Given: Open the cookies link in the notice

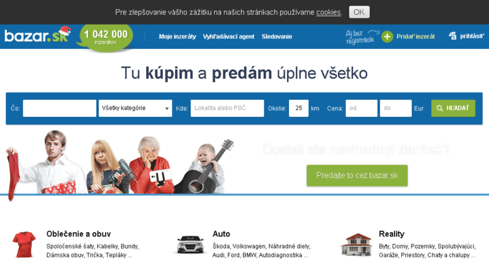Looking at the screenshot, I should pyautogui.click(x=329, y=12).
